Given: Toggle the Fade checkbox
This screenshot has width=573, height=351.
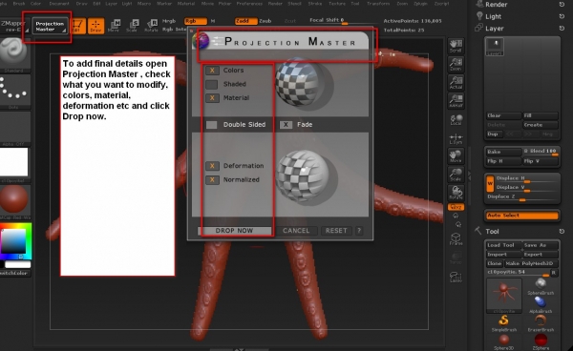Looking at the screenshot, I should 286,125.
